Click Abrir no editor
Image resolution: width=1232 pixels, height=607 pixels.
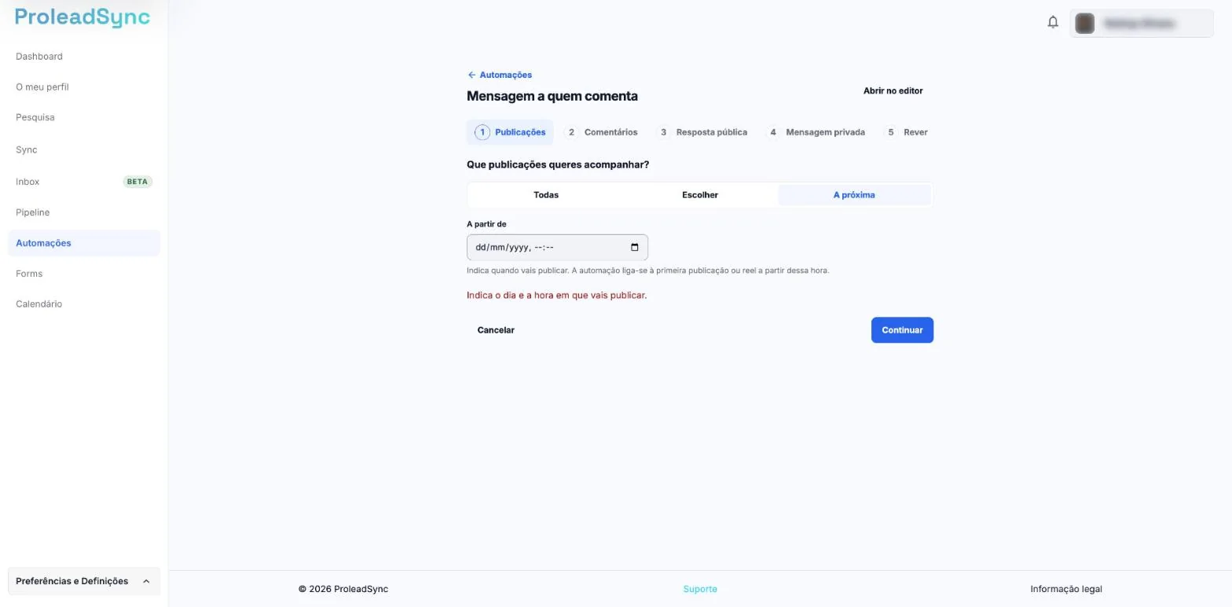coord(893,91)
